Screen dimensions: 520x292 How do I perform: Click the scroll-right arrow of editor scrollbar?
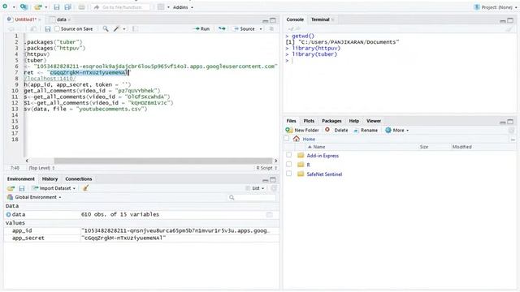pyautogui.click(x=275, y=161)
